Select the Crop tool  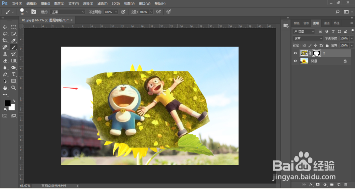point(5,40)
